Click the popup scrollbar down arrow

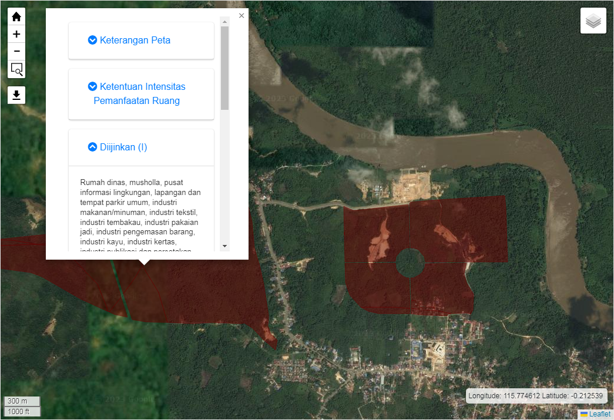pyautogui.click(x=224, y=246)
